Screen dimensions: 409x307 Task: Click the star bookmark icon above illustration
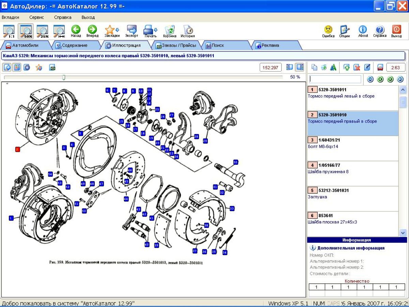point(39,67)
